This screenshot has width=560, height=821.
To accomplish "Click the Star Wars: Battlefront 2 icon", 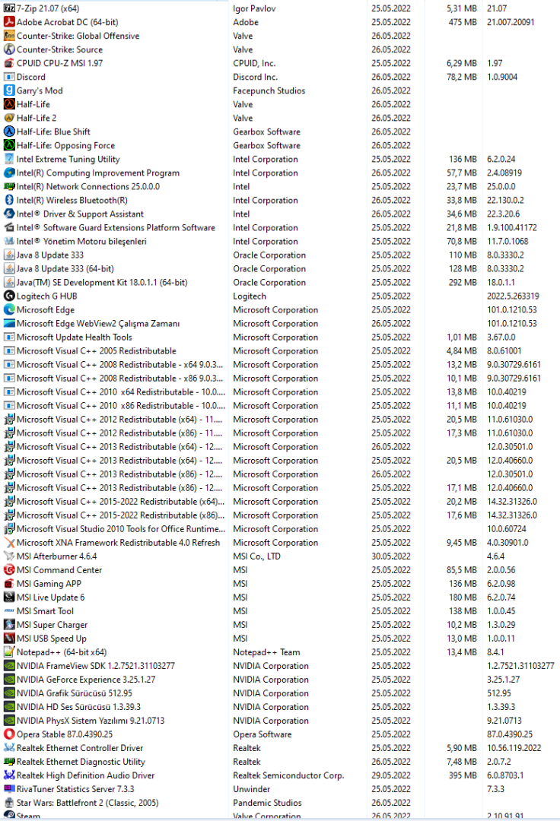I will point(9,803).
